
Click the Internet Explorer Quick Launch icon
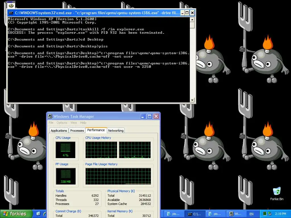pos(45,214)
